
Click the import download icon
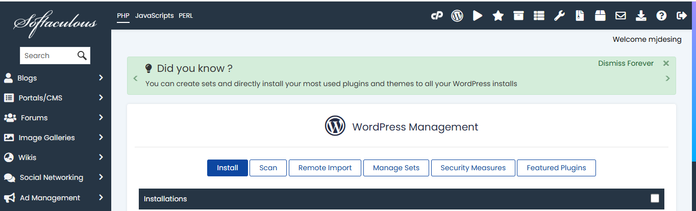(641, 16)
